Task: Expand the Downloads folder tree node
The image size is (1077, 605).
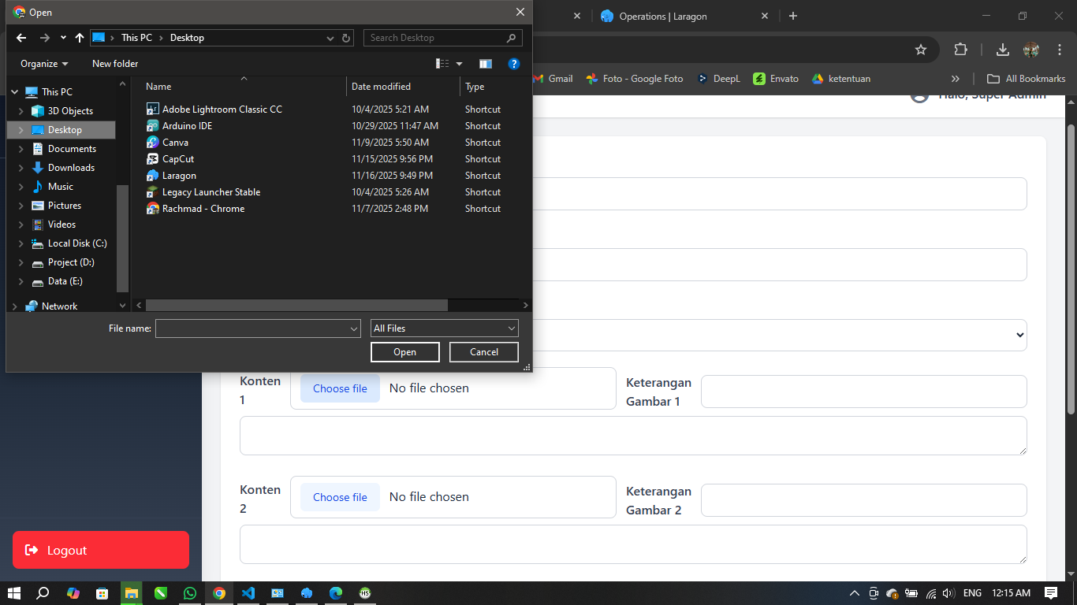Action: (20, 168)
